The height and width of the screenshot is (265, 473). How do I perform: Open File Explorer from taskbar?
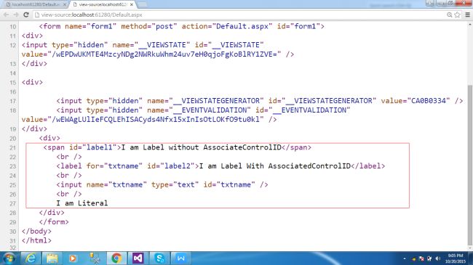[52, 258]
